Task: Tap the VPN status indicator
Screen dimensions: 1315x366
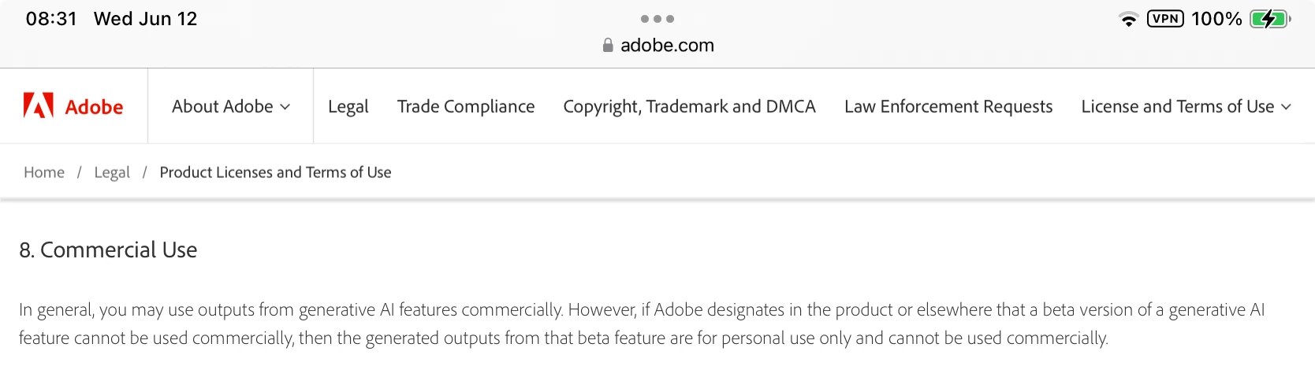Action: coord(1165,19)
